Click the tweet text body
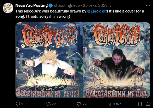The width and height of the screenshot is (153, 108). [x=79, y=14]
